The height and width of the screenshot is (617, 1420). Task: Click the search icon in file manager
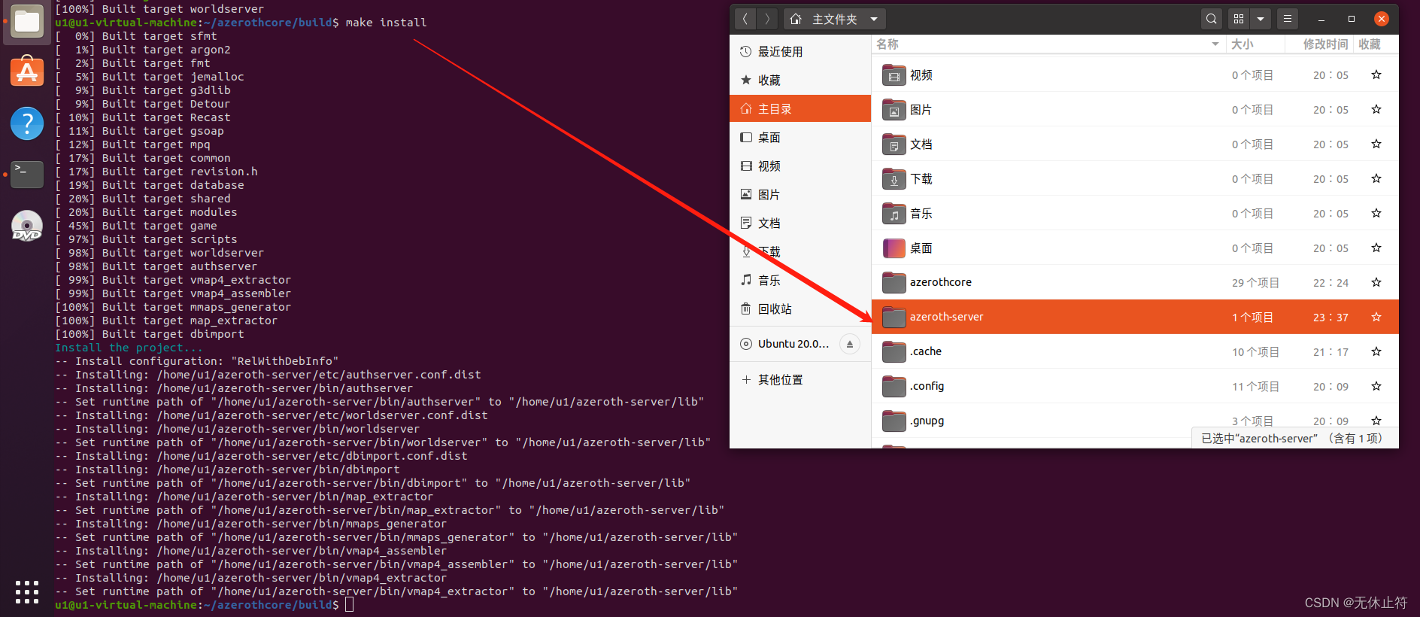1211,19
